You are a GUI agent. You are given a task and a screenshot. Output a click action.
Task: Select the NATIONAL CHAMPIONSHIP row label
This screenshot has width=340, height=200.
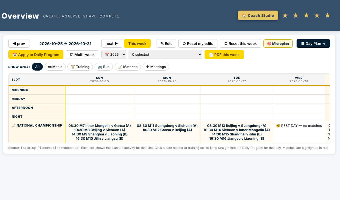[x=37, y=132]
